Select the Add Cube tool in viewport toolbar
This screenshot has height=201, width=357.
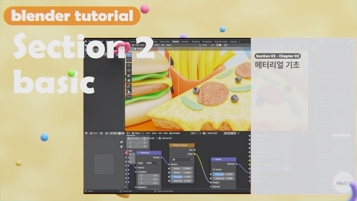[129, 97]
